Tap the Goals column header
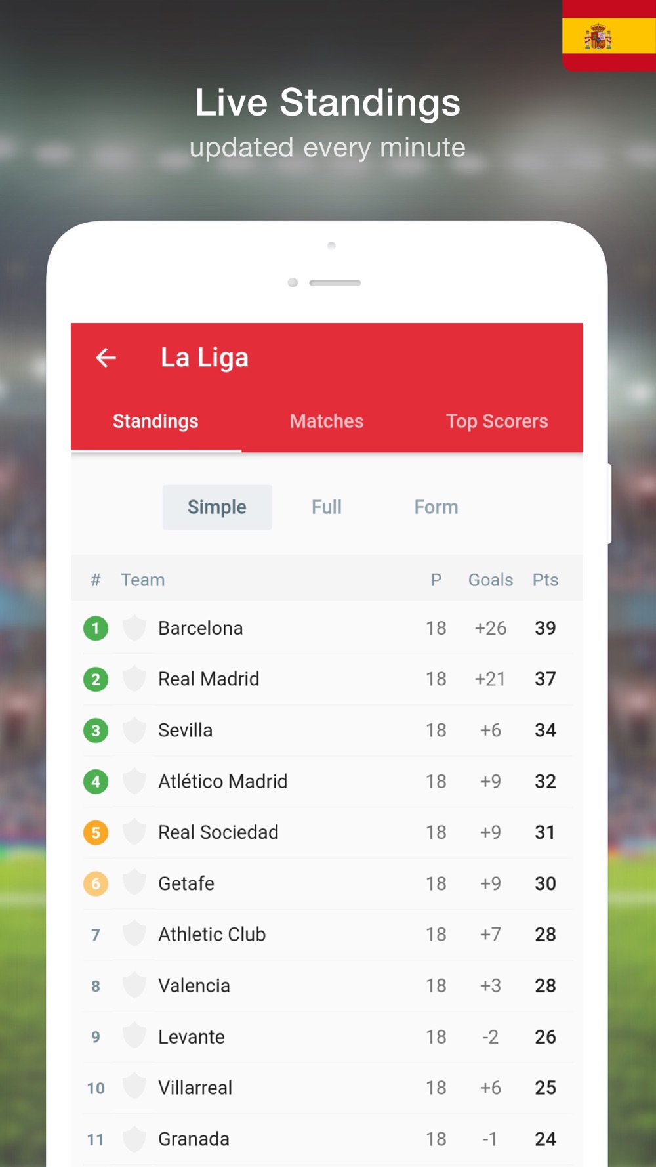Image resolution: width=656 pixels, height=1167 pixels. (491, 580)
